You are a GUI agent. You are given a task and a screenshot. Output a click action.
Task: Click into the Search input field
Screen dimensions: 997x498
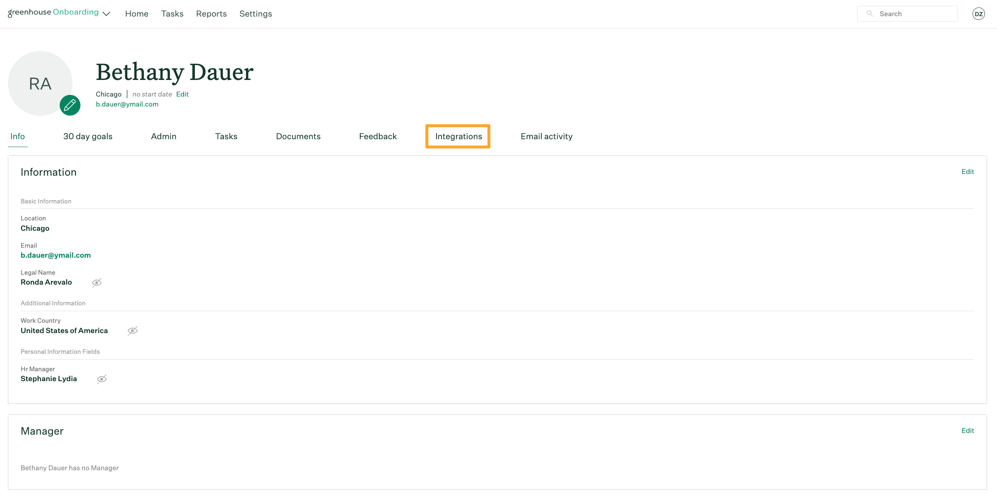click(907, 14)
